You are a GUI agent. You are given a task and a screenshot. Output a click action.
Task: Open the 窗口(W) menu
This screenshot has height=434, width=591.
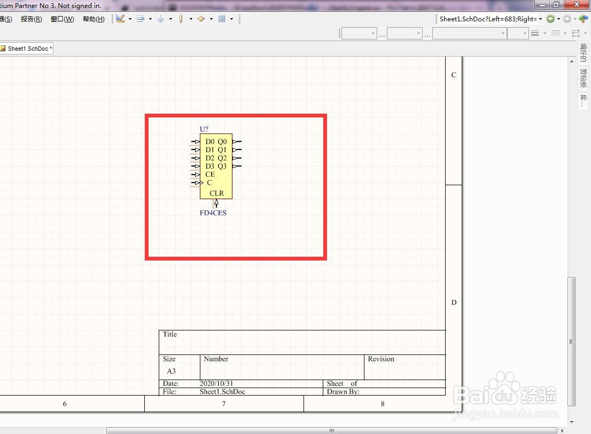(x=62, y=19)
